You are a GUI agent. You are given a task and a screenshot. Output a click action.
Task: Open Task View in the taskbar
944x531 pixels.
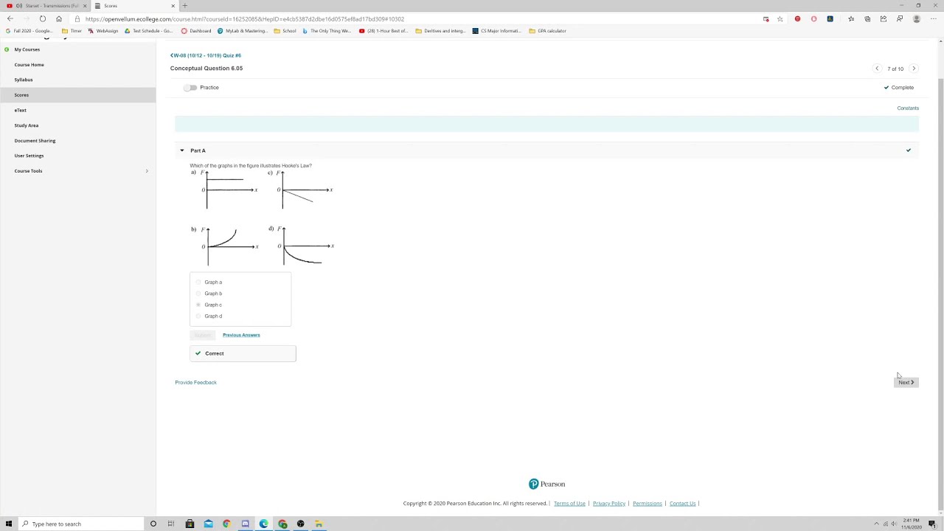click(170, 524)
